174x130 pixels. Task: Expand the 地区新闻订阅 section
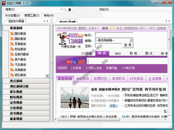pos(26,86)
